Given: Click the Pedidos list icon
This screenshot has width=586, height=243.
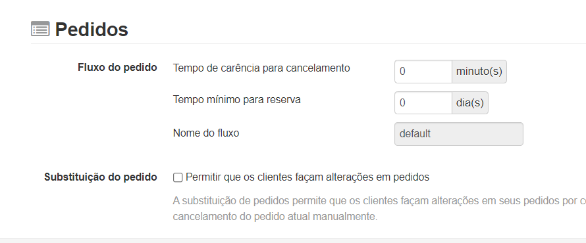Looking at the screenshot, I should click(40, 29).
